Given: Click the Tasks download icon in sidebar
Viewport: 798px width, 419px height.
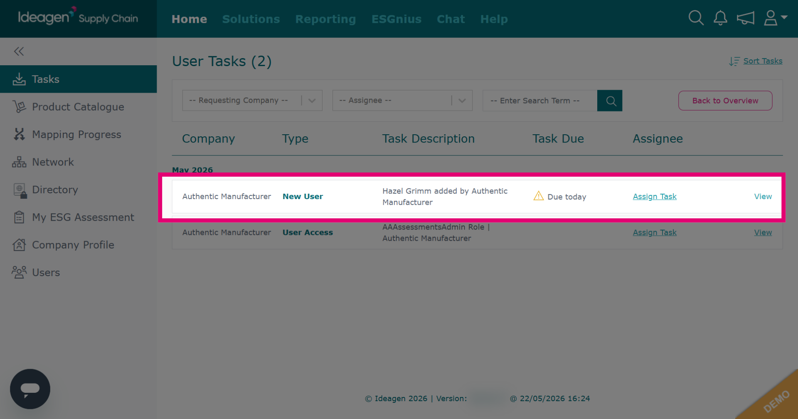Looking at the screenshot, I should [x=19, y=79].
